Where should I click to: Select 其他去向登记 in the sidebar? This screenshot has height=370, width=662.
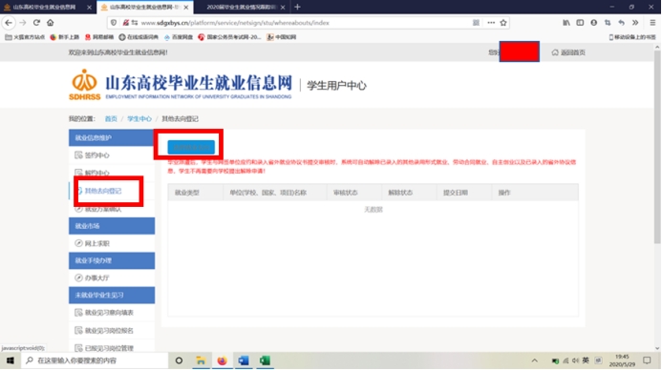[x=103, y=191]
